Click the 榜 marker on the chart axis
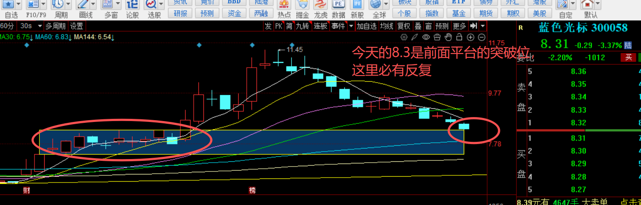 252,190
